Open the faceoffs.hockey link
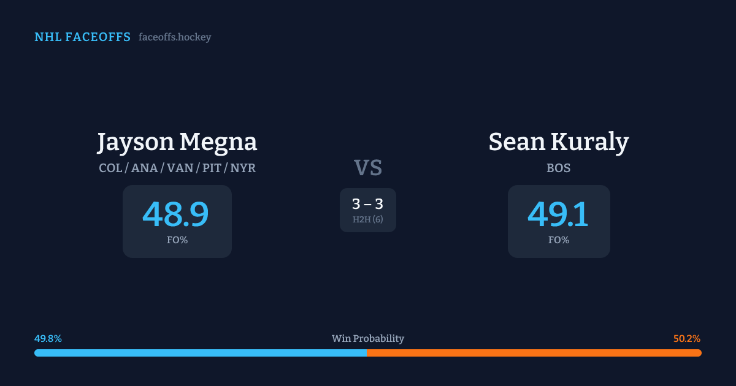 pyautogui.click(x=175, y=37)
